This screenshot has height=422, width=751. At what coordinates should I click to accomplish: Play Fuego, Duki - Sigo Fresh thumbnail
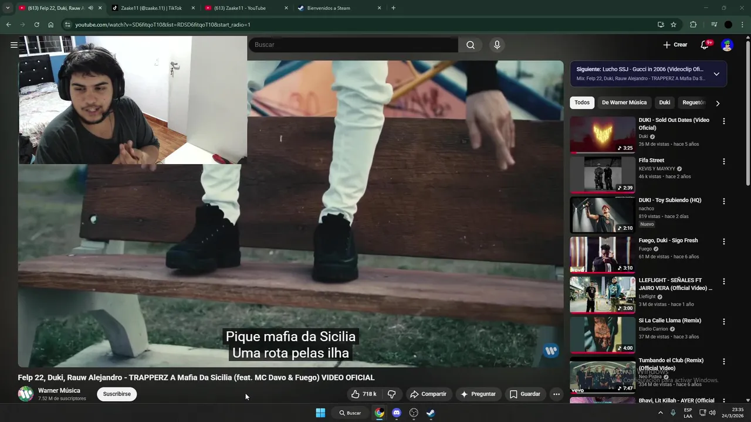(603, 254)
